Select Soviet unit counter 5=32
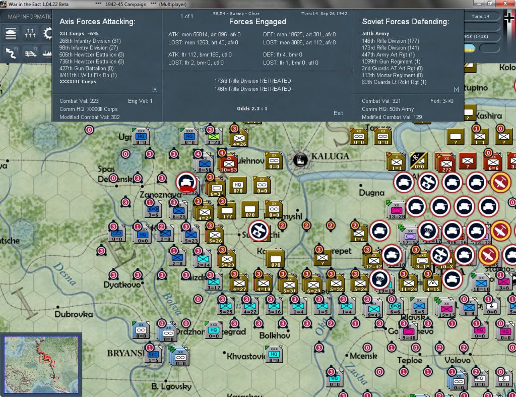 (336, 283)
